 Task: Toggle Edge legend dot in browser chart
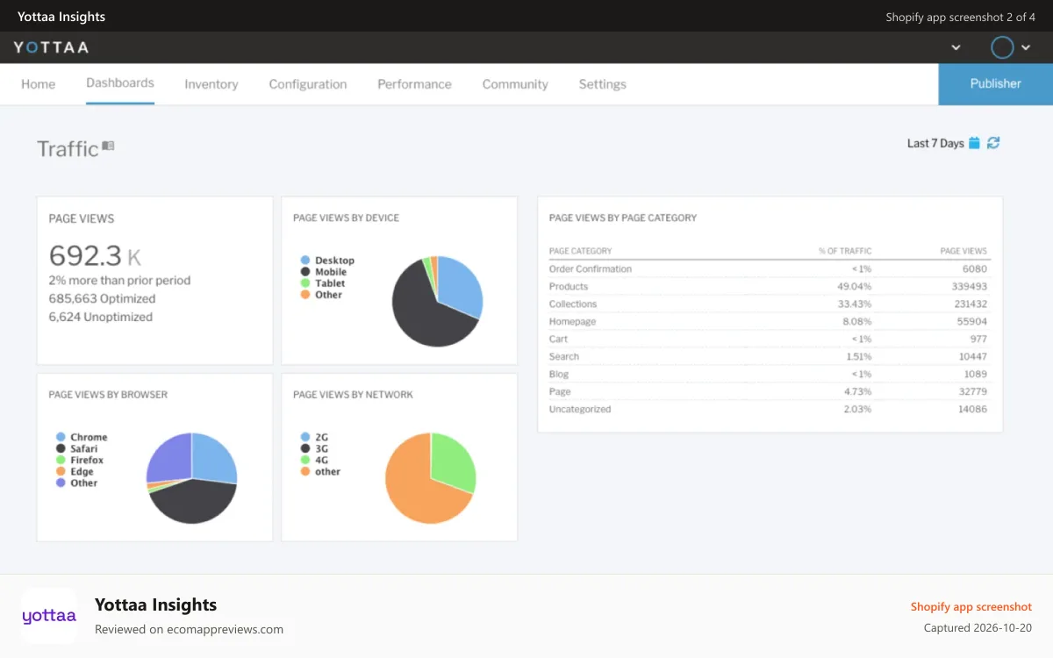point(61,471)
